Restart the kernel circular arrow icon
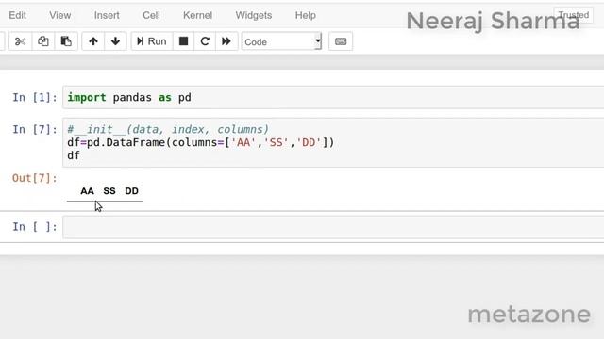The height and width of the screenshot is (339, 604). click(205, 41)
